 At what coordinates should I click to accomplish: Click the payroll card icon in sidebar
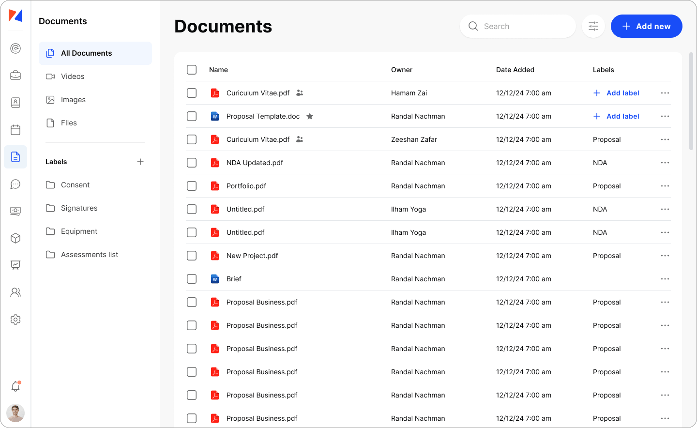(15, 211)
